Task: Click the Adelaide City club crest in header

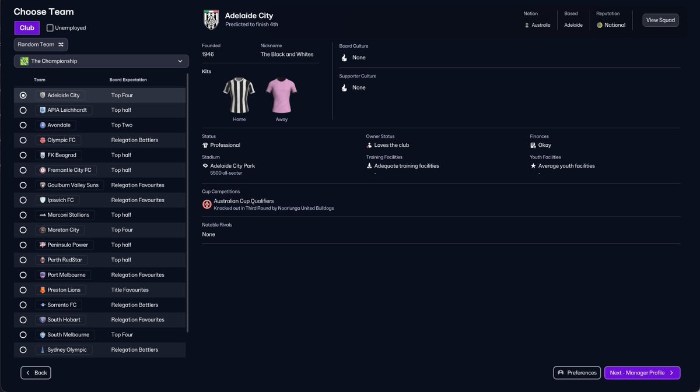Action: coord(211,20)
